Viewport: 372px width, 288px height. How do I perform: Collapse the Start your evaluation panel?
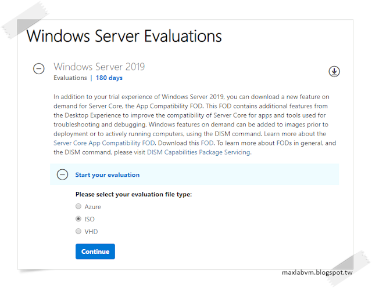pyautogui.click(x=62, y=175)
